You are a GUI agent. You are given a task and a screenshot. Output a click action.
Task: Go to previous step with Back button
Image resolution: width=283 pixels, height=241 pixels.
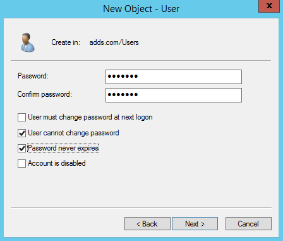click(147, 224)
